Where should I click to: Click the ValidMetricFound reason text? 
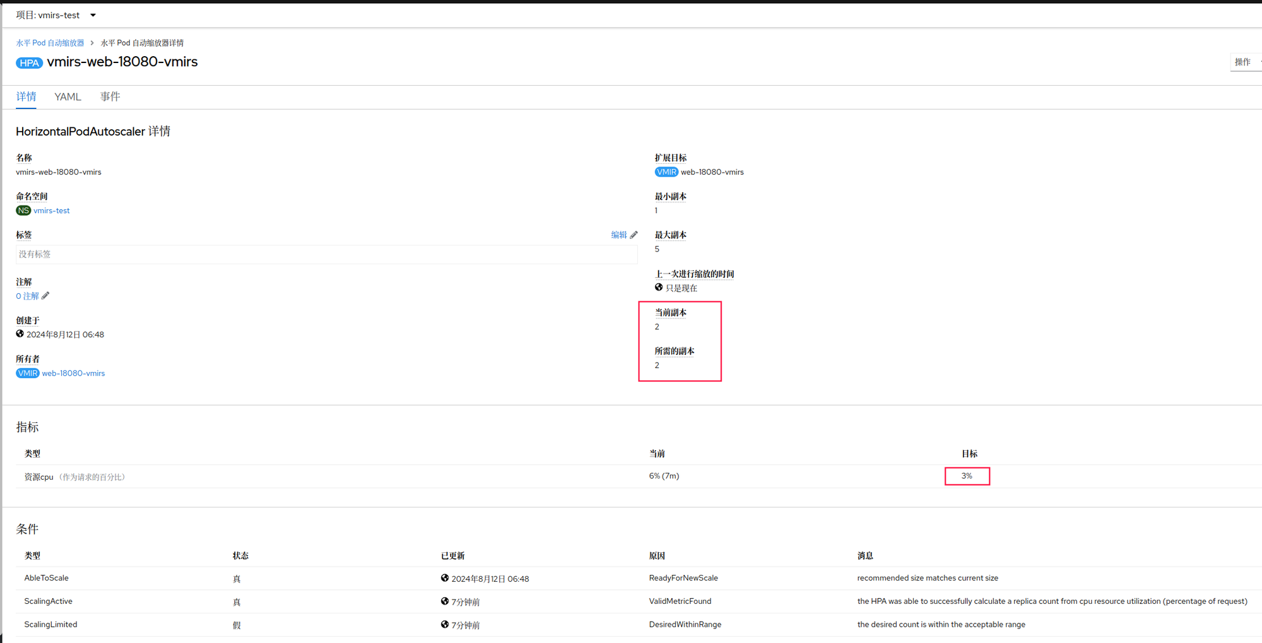[680, 601]
